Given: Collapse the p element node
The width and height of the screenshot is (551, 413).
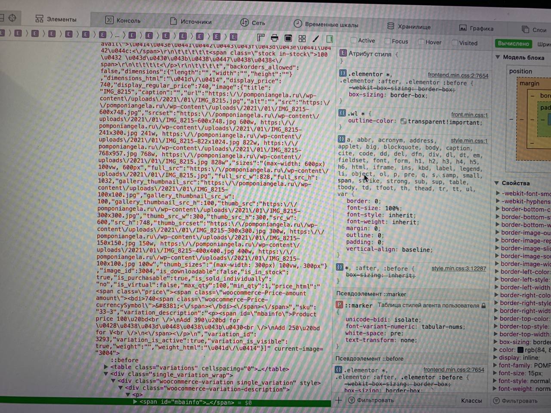Looking at the screenshot, I should tap(128, 395).
